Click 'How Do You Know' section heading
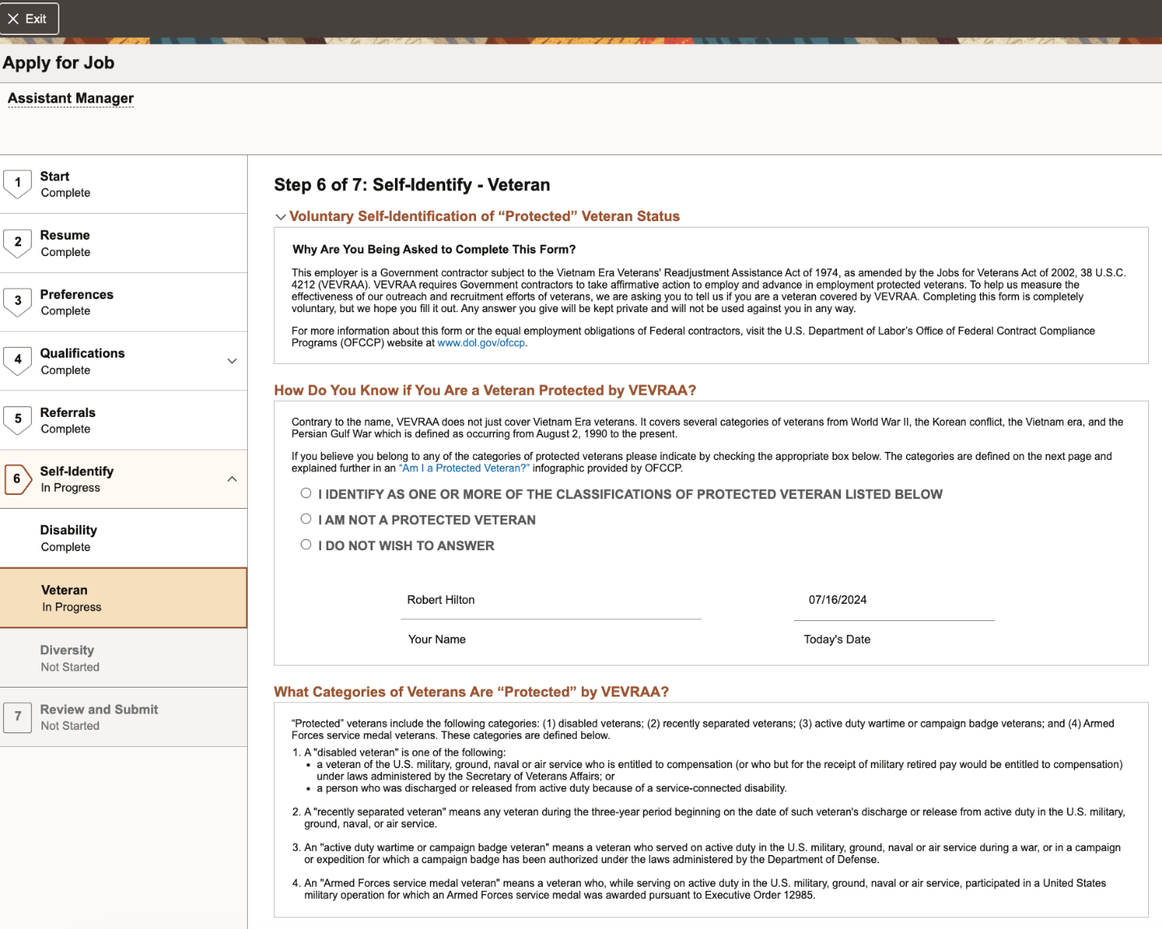The width and height of the screenshot is (1162, 929). [485, 391]
